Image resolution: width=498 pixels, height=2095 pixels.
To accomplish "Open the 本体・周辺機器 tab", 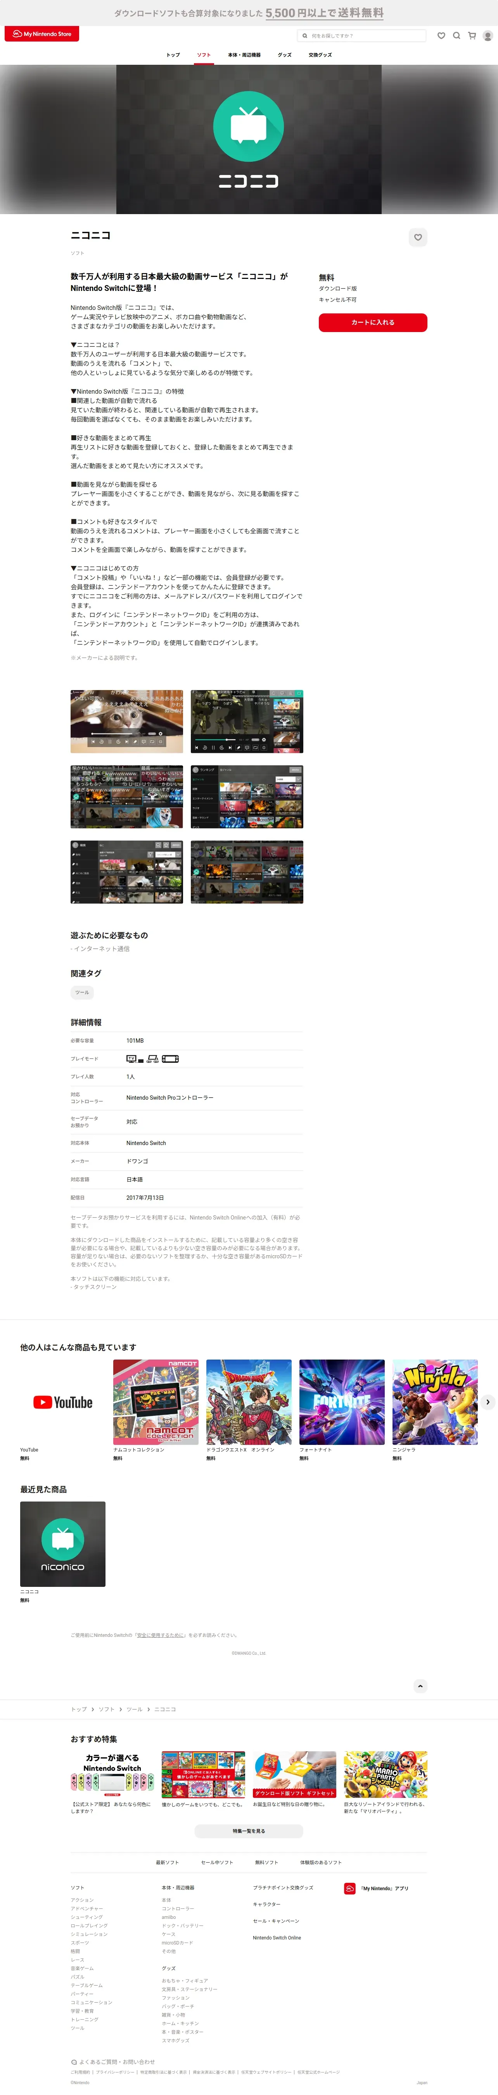I will coord(244,55).
